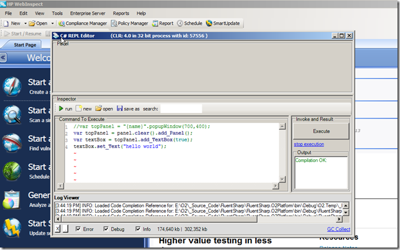Viewport: 400px width, 250px height.
Task: Open a script file in REPL editor
Action: (103, 108)
